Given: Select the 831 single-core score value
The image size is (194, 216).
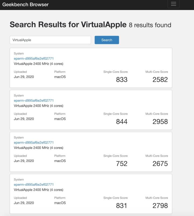Looking at the screenshot, I should pos(122,205).
